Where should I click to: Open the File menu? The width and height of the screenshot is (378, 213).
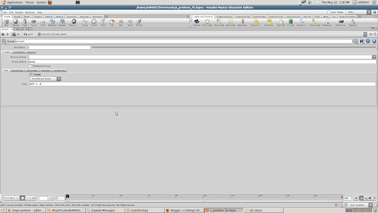tap(5, 12)
